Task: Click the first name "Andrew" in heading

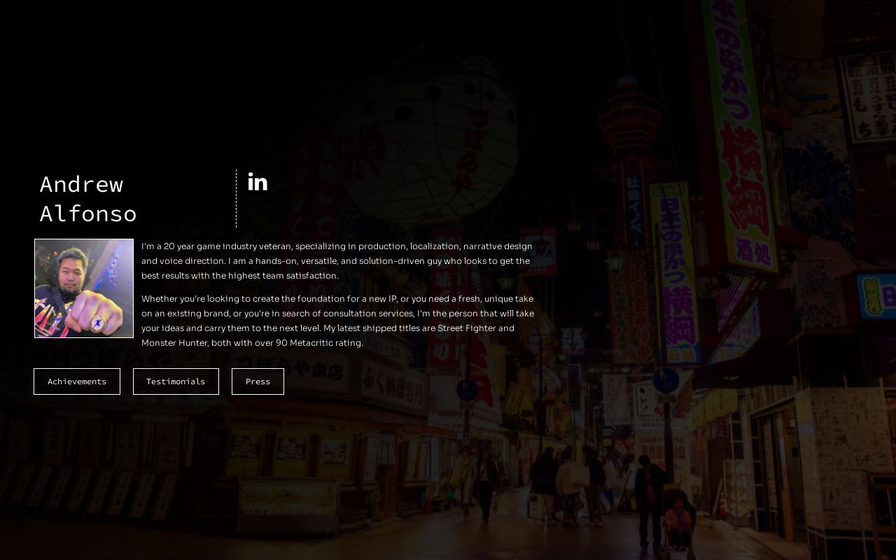Action: point(81,184)
